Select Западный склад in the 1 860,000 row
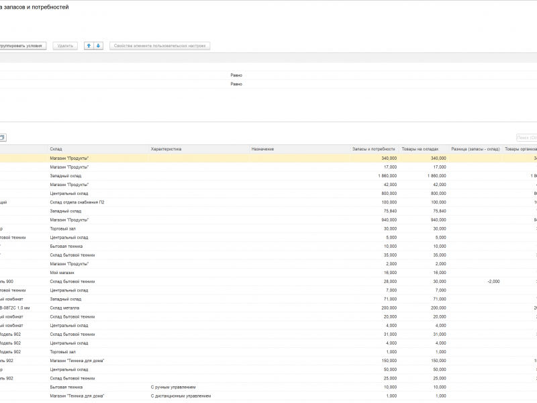537x403 pixels. pos(65,176)
